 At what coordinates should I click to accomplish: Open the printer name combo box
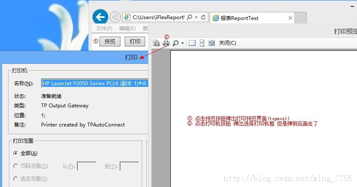95,83
